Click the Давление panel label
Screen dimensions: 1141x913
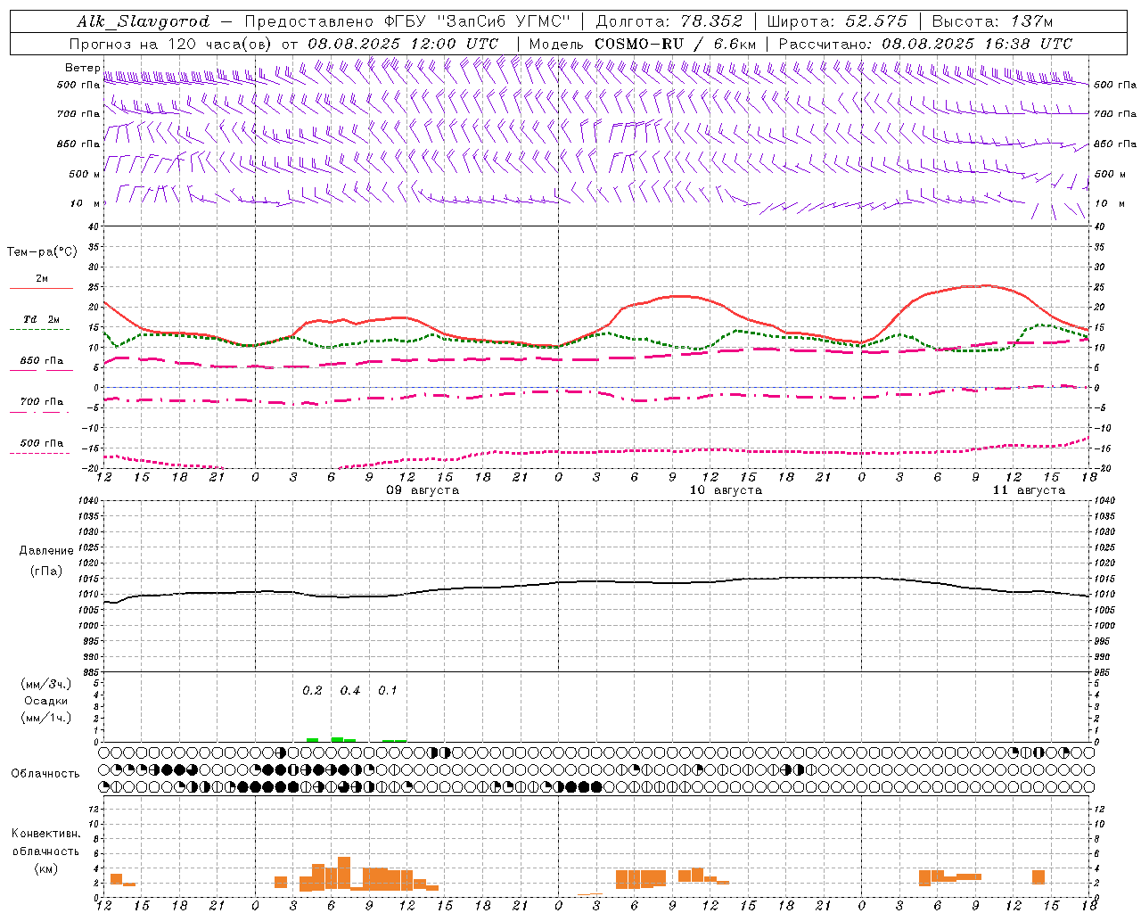click(46, 551)
